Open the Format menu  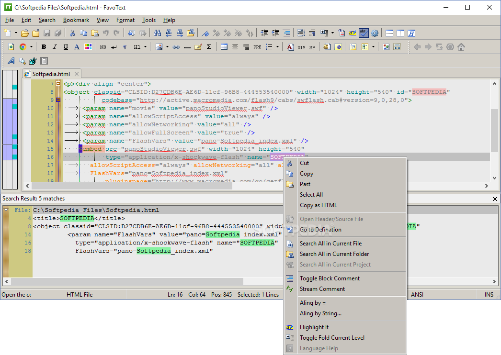pyautogui.click(x=125, y=20)
